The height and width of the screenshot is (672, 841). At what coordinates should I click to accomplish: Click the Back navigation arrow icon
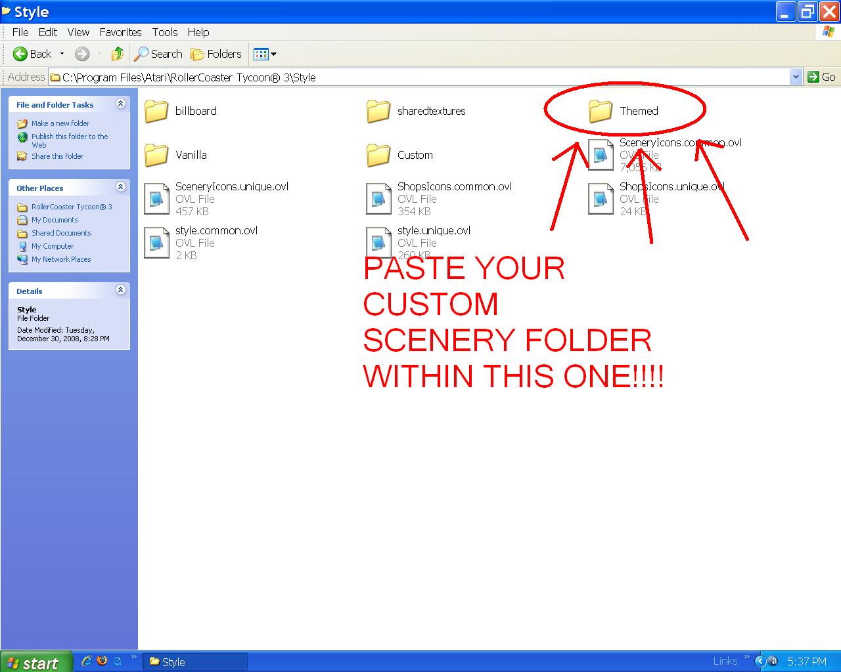pyautogui.click(x=20, y=54)
